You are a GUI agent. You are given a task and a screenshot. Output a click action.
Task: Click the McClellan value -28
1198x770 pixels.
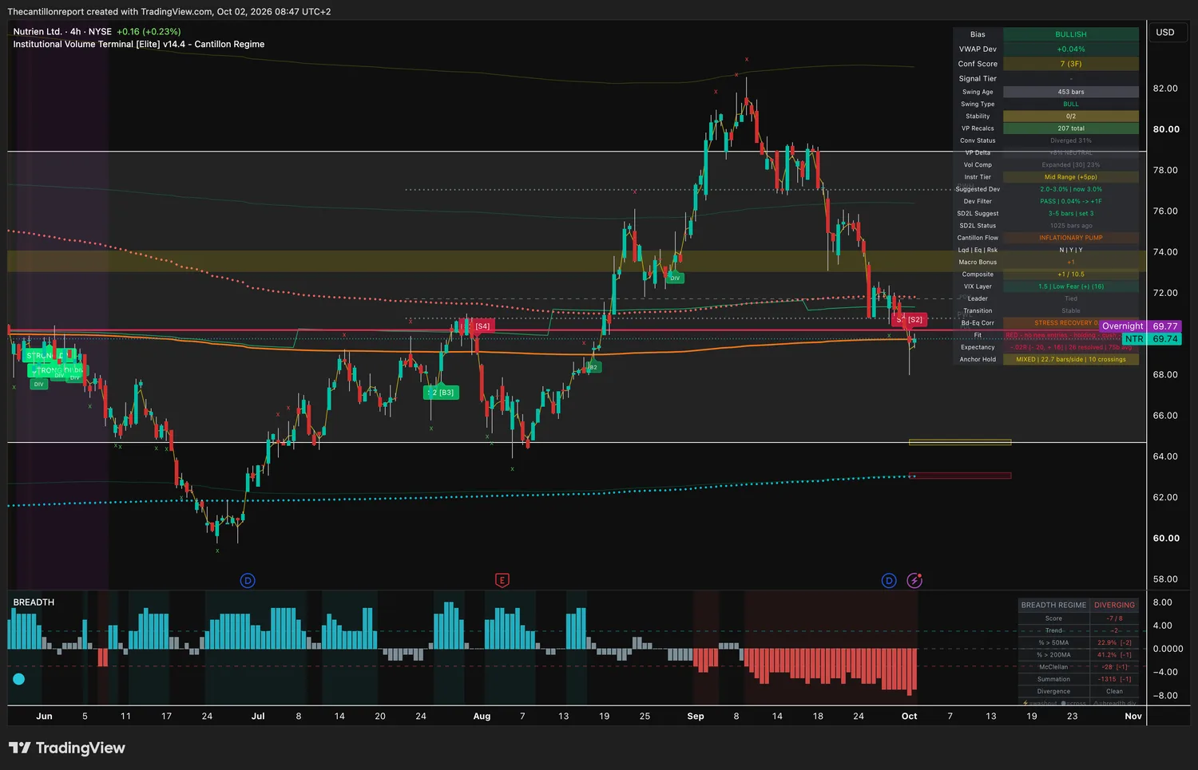point(1114,667)
